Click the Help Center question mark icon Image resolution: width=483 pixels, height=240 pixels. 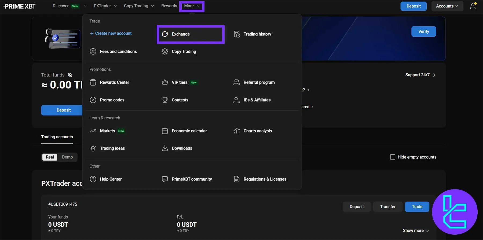(93, 179)
